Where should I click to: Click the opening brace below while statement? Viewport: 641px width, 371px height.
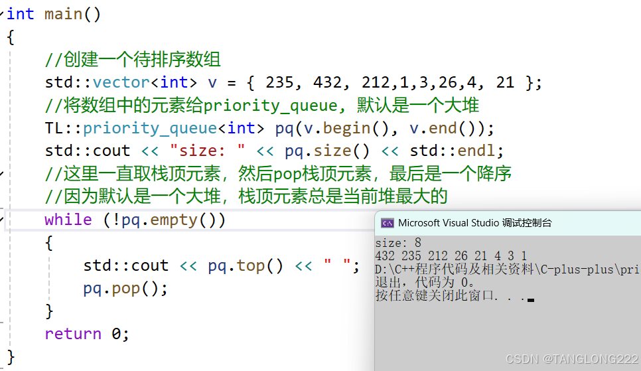tap(49, 242)
